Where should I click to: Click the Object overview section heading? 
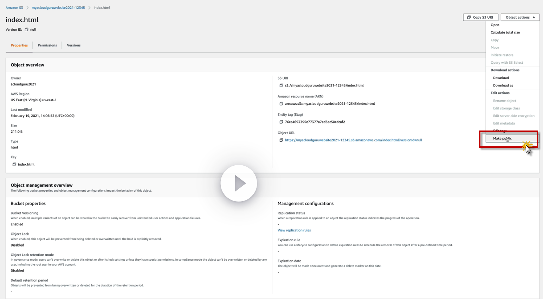pos(27,65)
